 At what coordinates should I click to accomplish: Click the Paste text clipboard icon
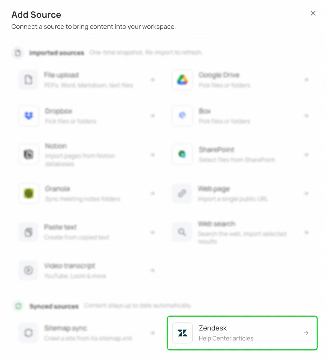(x=29, y=232)
